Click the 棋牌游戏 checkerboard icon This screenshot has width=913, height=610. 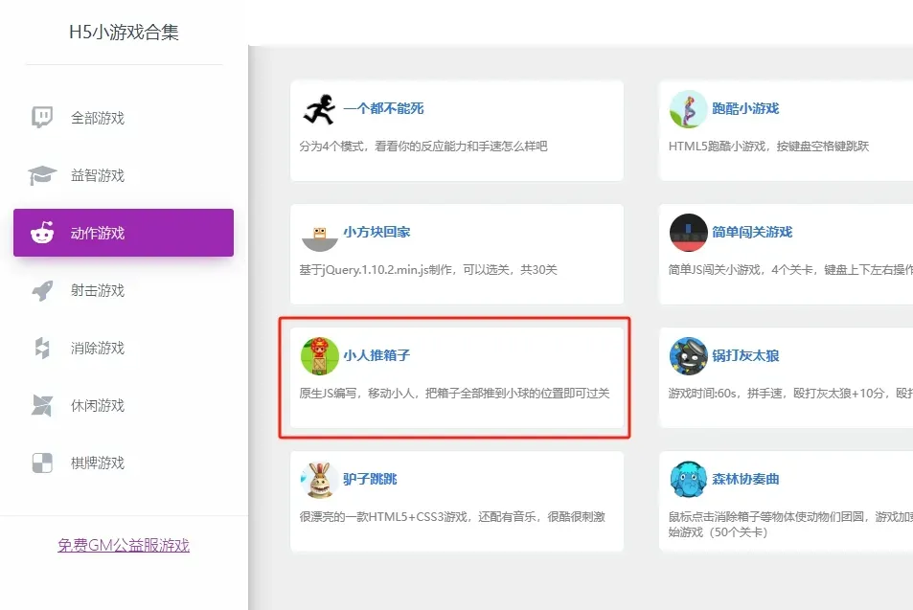tap(42, 463)
